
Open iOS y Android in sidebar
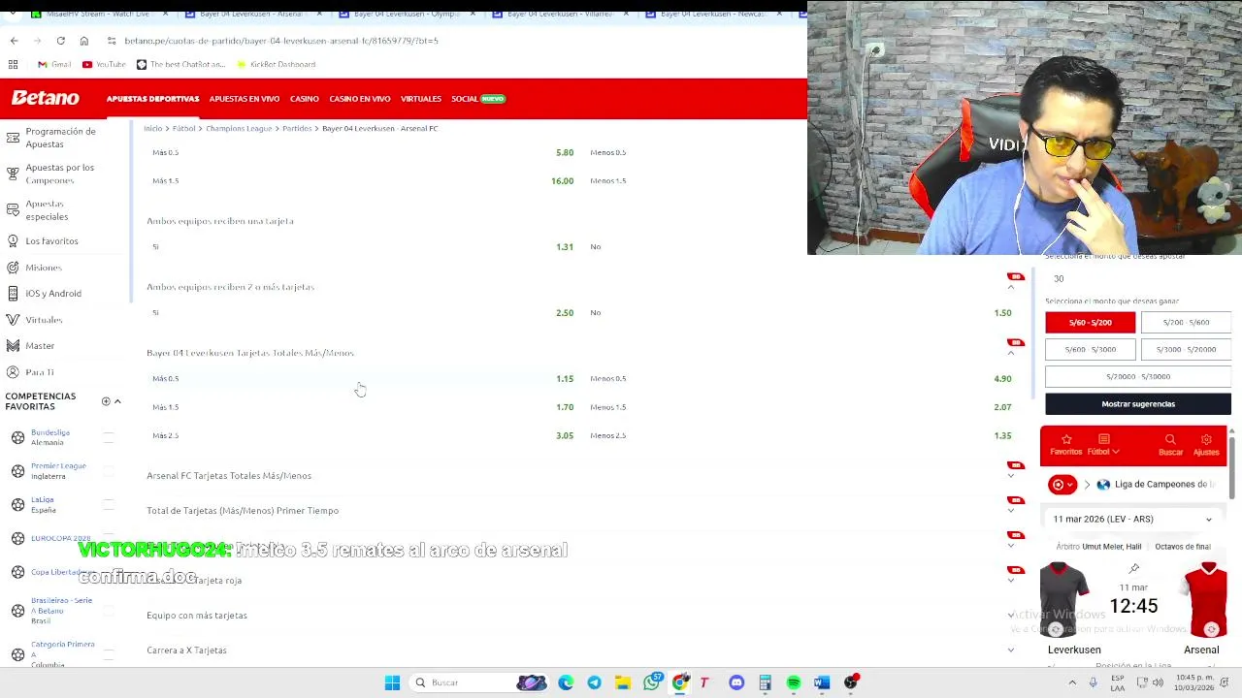point(53,294)
